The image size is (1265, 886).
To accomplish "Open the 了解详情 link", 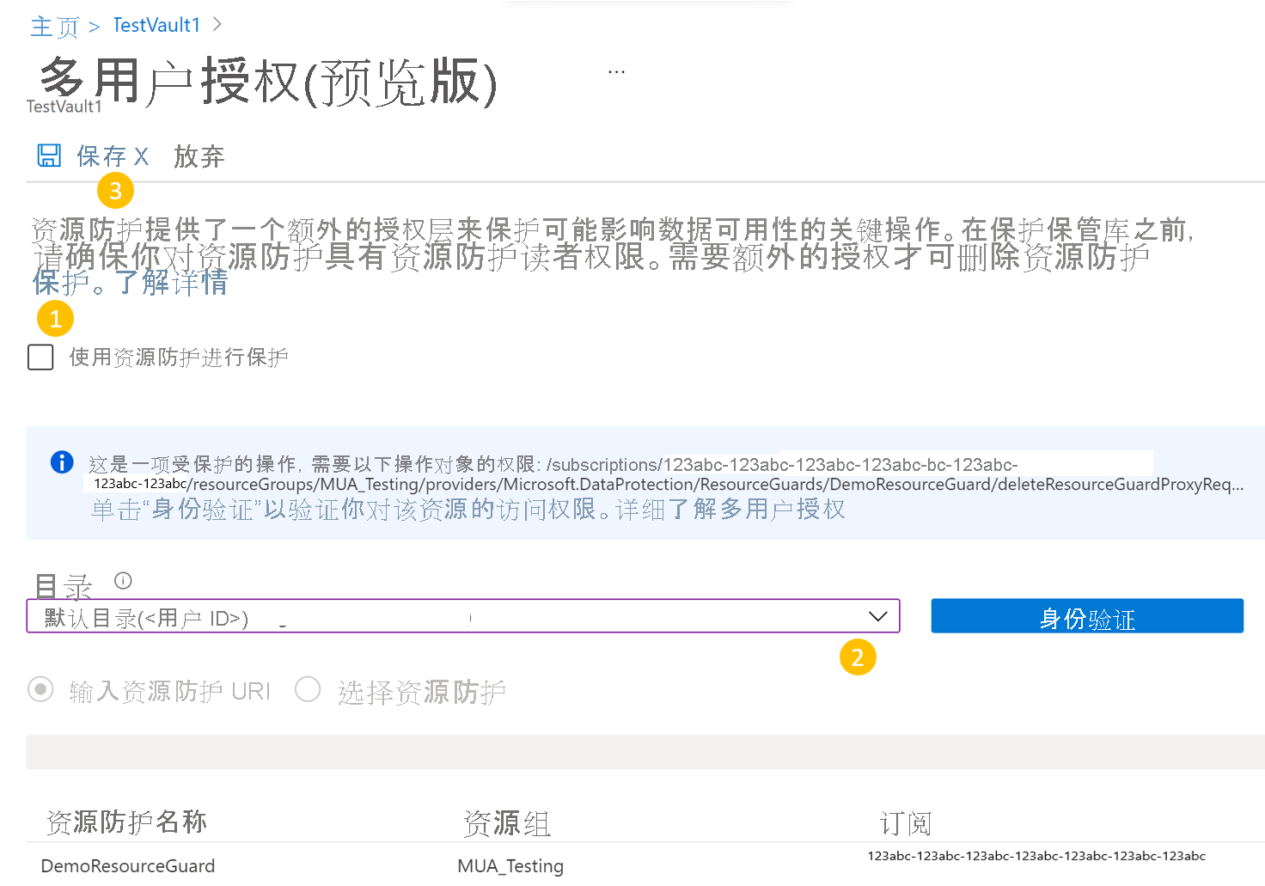I will 174,282.
